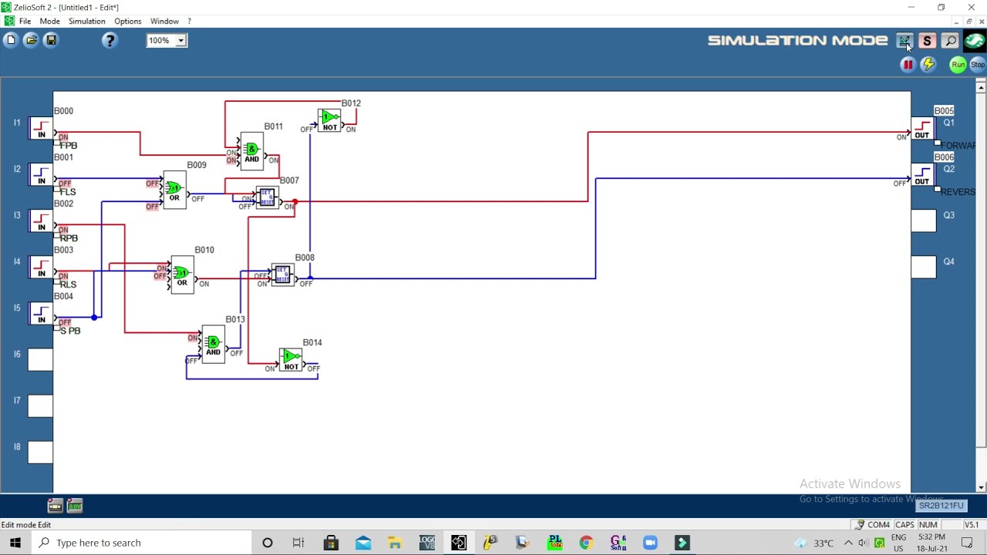The height and width of the screenshot is (555, 987).
Task: Open the Window menu
Action: (x=164, y=21)
